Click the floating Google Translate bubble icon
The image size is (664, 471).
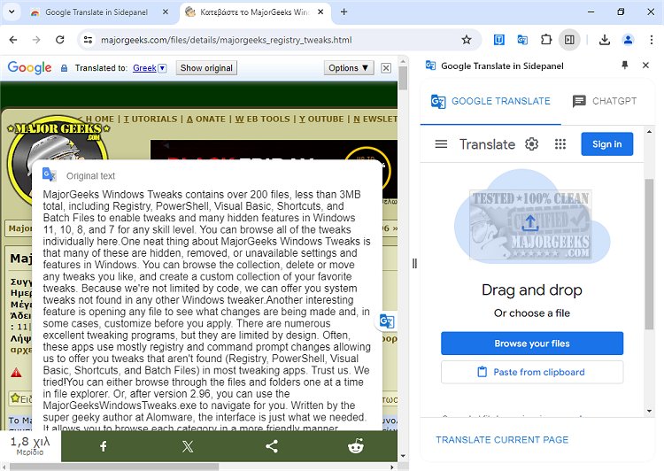[387, 321]
